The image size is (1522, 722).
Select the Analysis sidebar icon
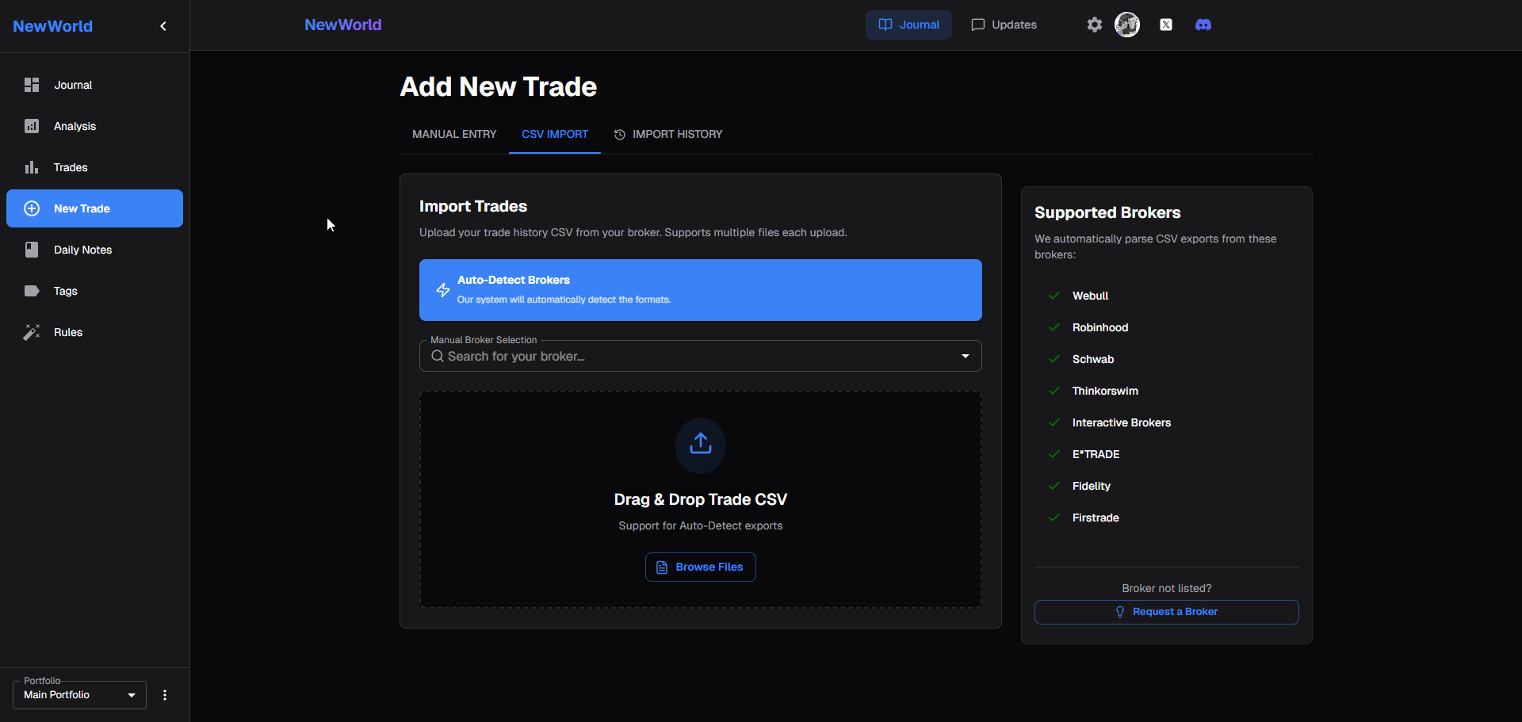pyautogui.click(x=31, y=126)
